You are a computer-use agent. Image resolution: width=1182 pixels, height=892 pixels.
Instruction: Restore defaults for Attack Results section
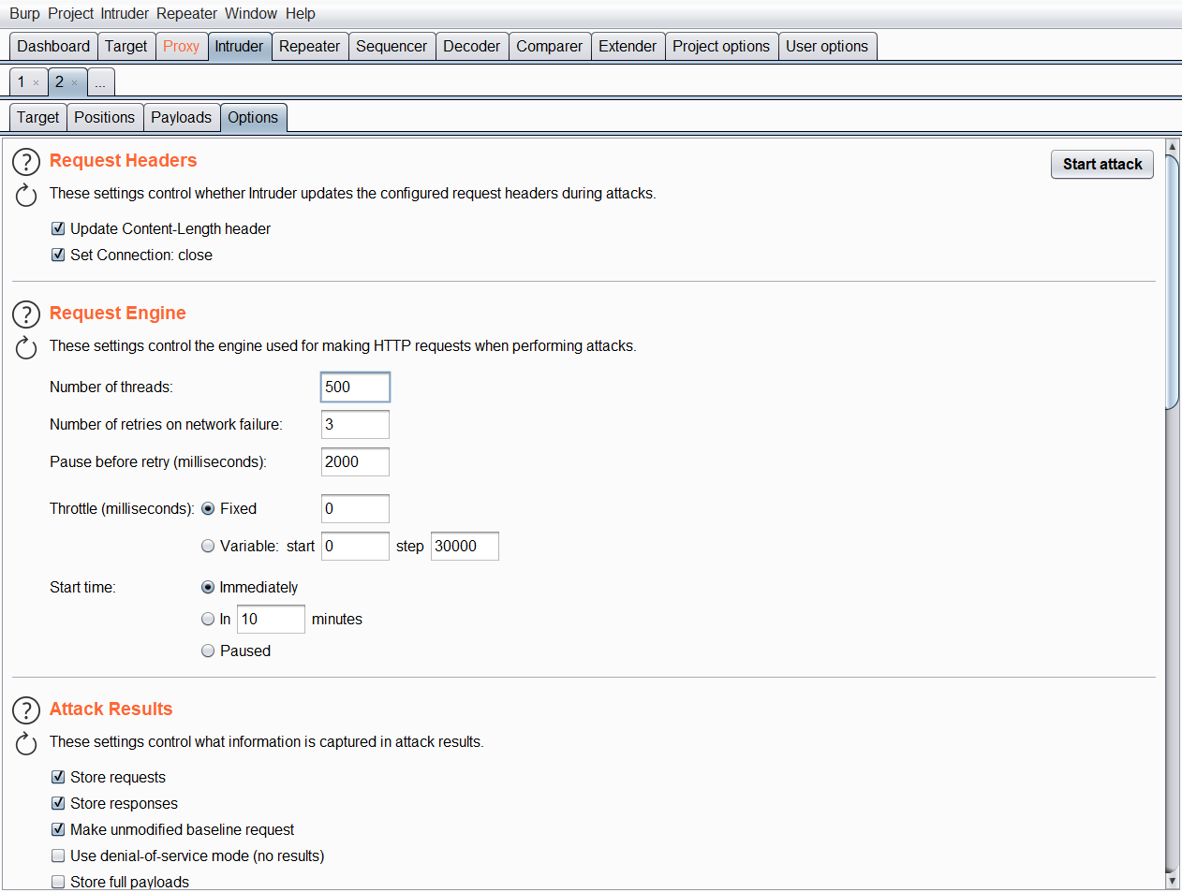pos(26,743)
